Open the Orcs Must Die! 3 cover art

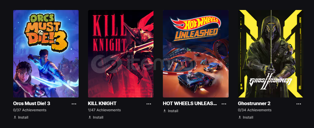46,54
